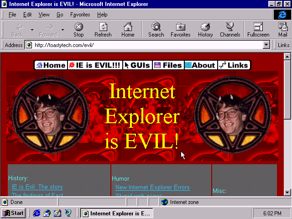Open the About section button
Viewport: 292px width, 219px height.
[x=201, y=65]
